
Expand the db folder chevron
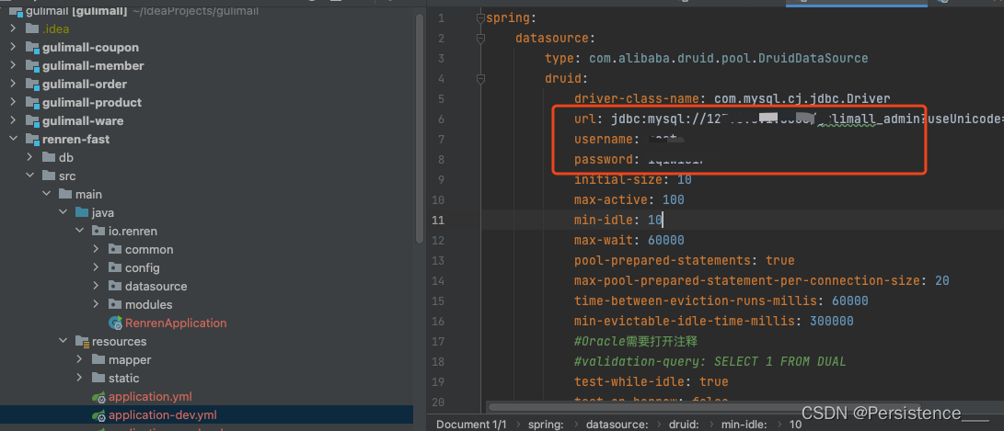coord(29,157)
